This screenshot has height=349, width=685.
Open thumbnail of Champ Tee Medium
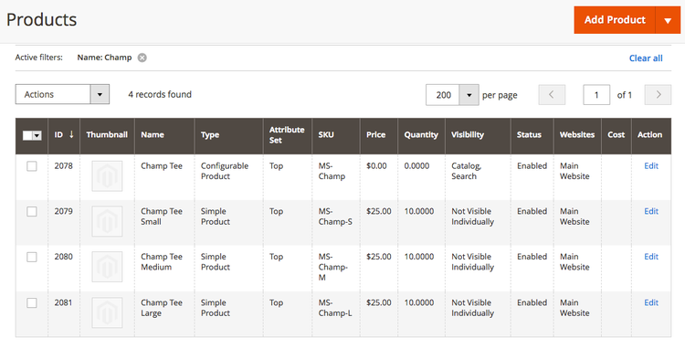tap(107, 267)
